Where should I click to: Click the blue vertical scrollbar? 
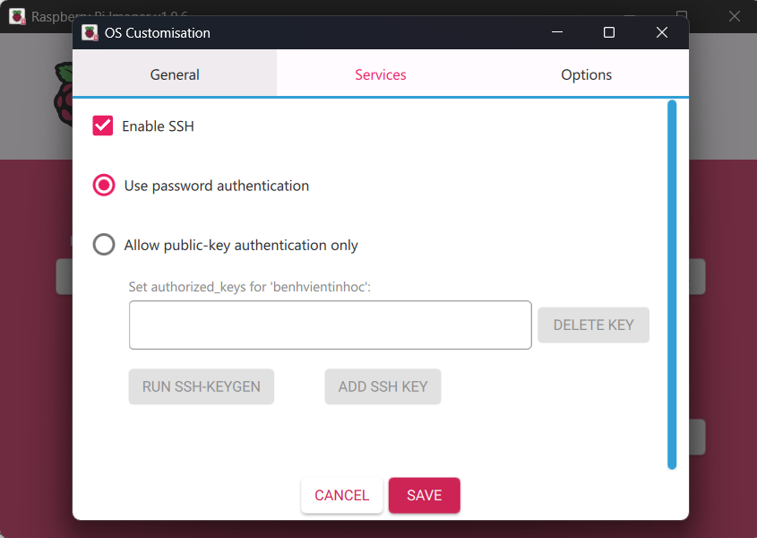tap(672, 284)
